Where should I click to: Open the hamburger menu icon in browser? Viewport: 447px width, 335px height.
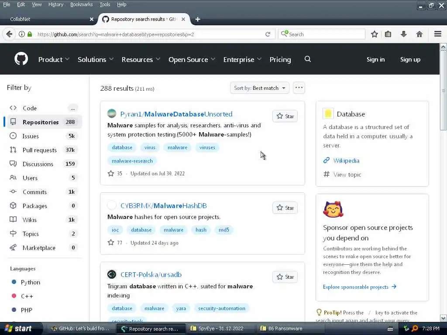click(x=438, y=34)
